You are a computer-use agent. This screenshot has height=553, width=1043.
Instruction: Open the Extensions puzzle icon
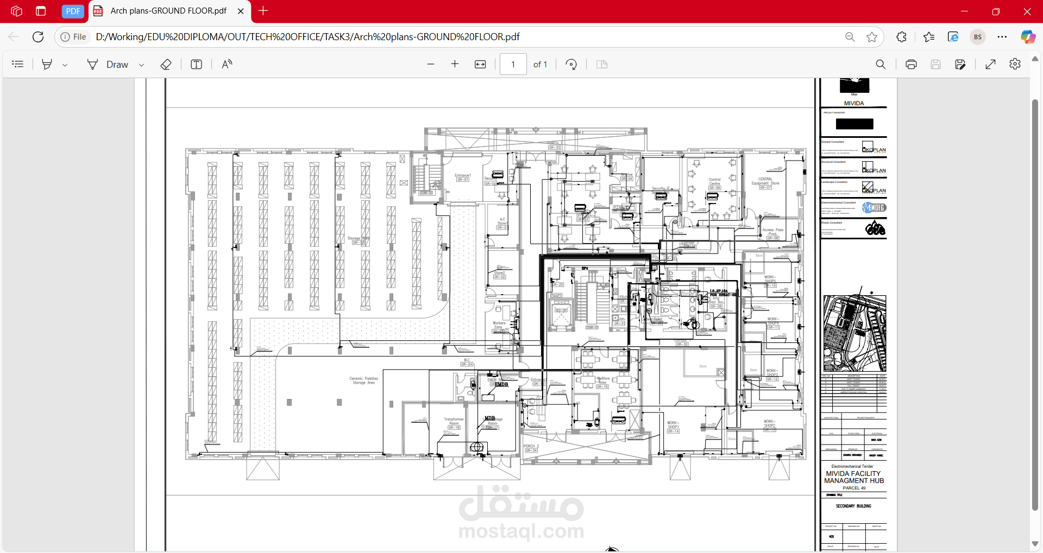point(902,37)
